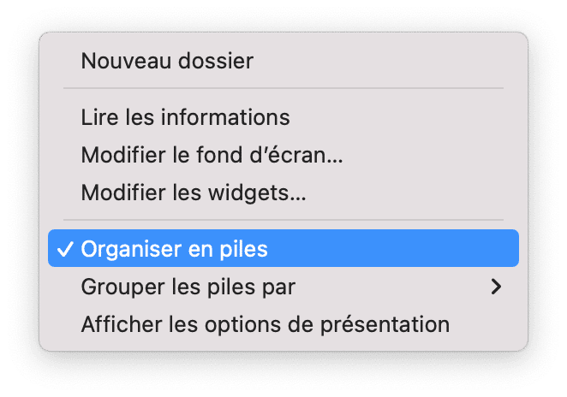567x397 pixels.
Task: Create a new folder via Nouveau dossier
Action: [x=167, y=61]
